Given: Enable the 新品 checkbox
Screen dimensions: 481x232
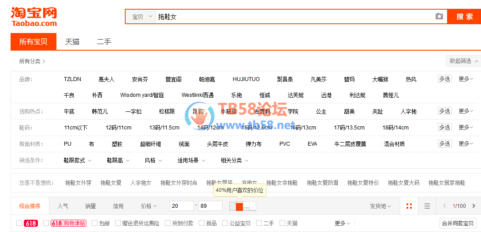Looking at the screenshot, I should (x=201, y=223).
